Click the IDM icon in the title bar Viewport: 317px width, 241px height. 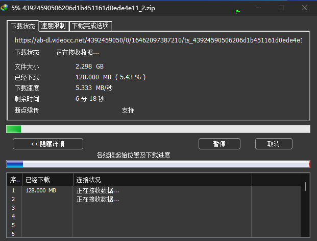(5, 8)
